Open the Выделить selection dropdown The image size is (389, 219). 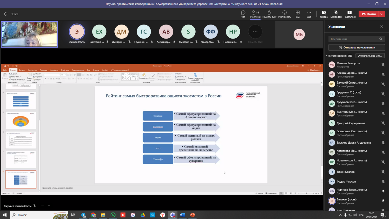pyautogui.click(x=180, y=80)
